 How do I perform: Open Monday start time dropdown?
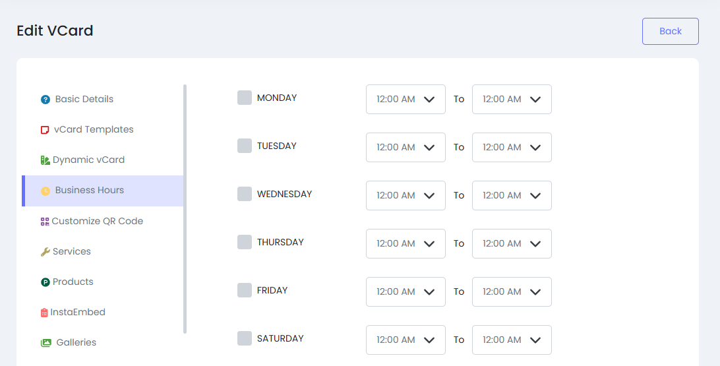pyautogui.click(x=405, y=99)
